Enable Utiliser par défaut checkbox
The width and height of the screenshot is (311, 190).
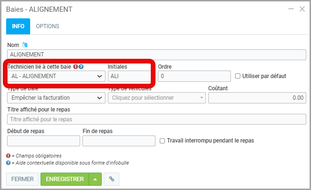[x=238, y=76]
